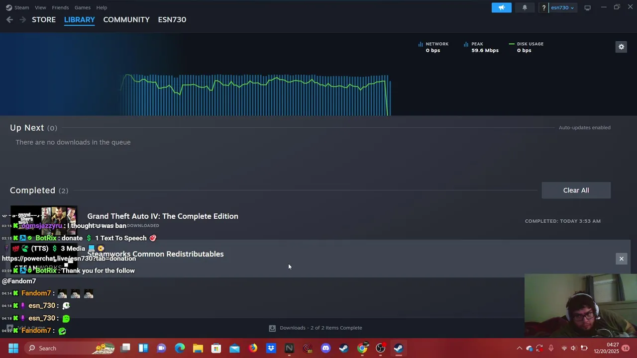Click Completed: Today 3:53 AM text
Image resolution: width=637 pixels, height=358 pixels.
pyautogui.click(x=562, y=221)
